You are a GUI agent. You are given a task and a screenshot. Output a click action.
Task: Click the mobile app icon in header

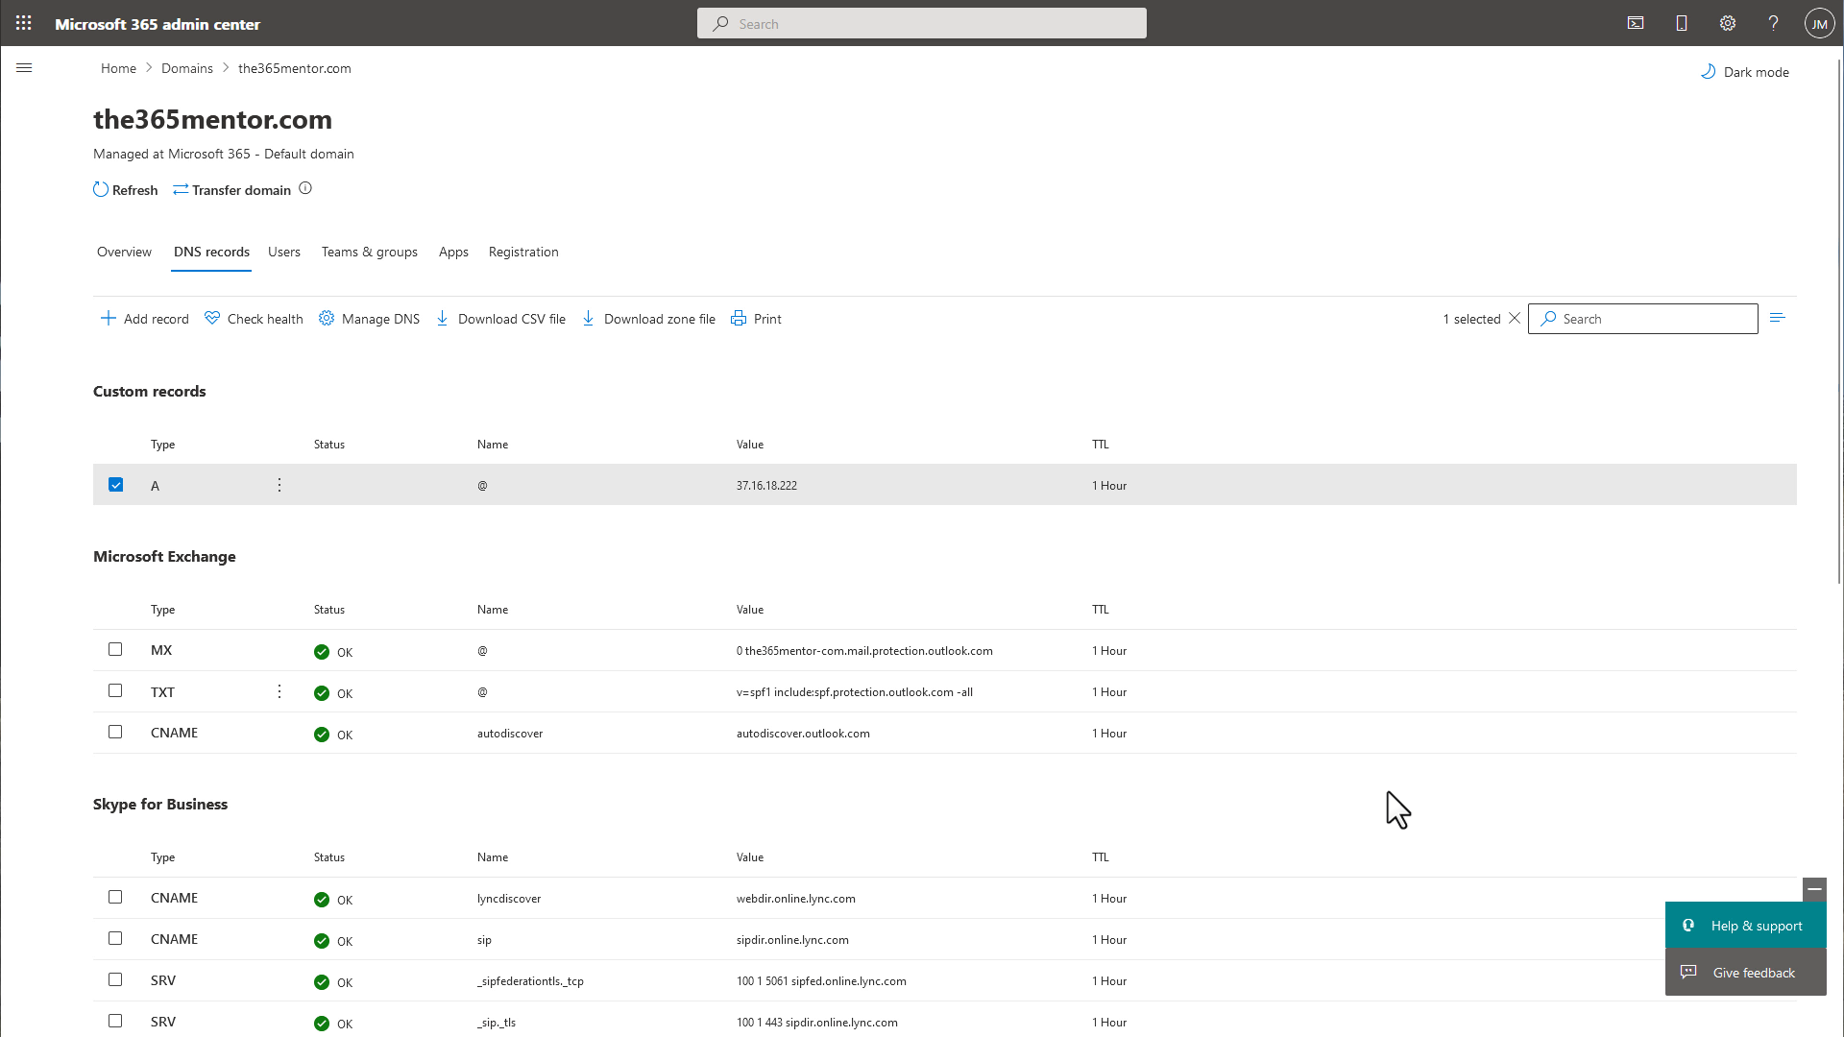tap(1682, 23)
